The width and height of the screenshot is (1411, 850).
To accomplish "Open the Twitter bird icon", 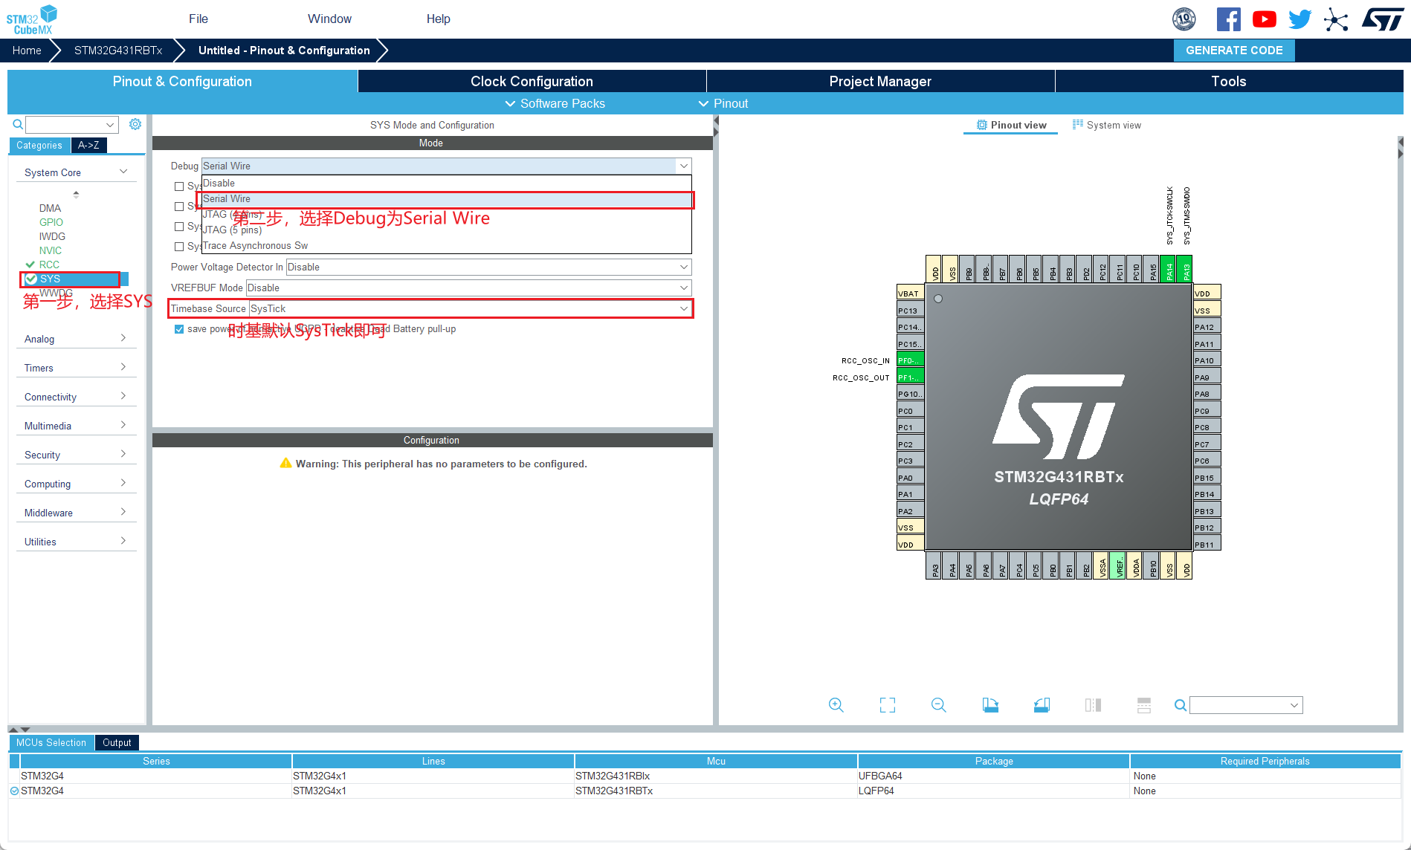I will pyautogui.click(x=1299, y=19).
